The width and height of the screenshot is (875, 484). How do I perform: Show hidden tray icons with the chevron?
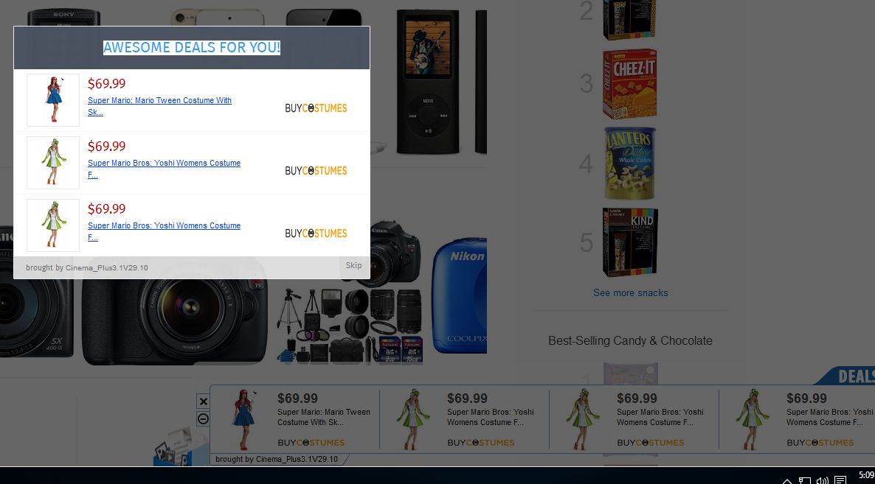786,480
